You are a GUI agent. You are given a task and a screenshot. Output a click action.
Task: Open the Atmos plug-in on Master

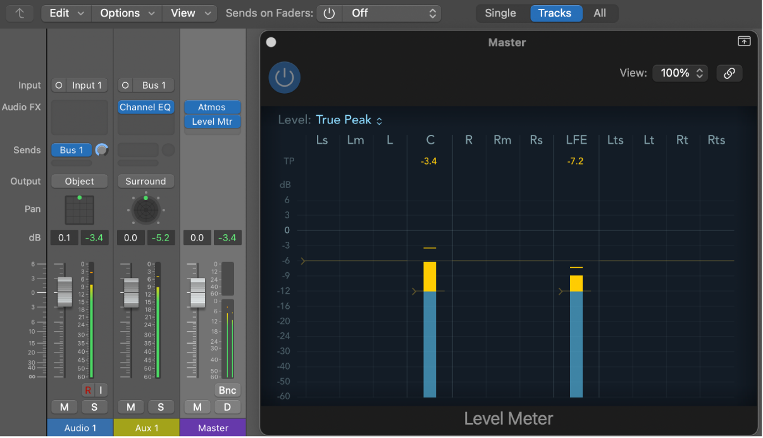213,108
